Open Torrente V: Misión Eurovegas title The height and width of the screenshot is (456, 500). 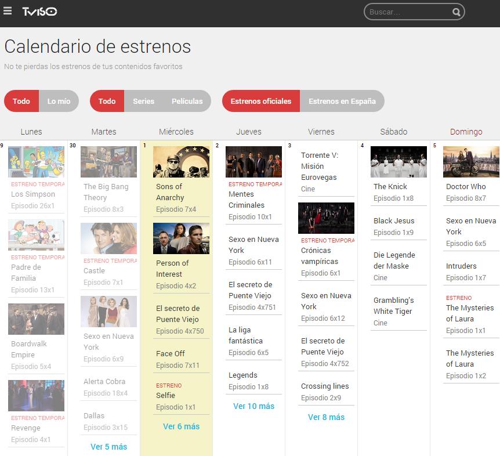[x=320, y=166]
